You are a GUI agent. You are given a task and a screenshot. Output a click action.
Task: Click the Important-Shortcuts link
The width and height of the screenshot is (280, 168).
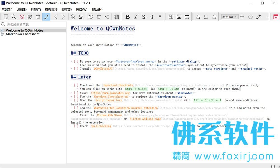point(118,85)
